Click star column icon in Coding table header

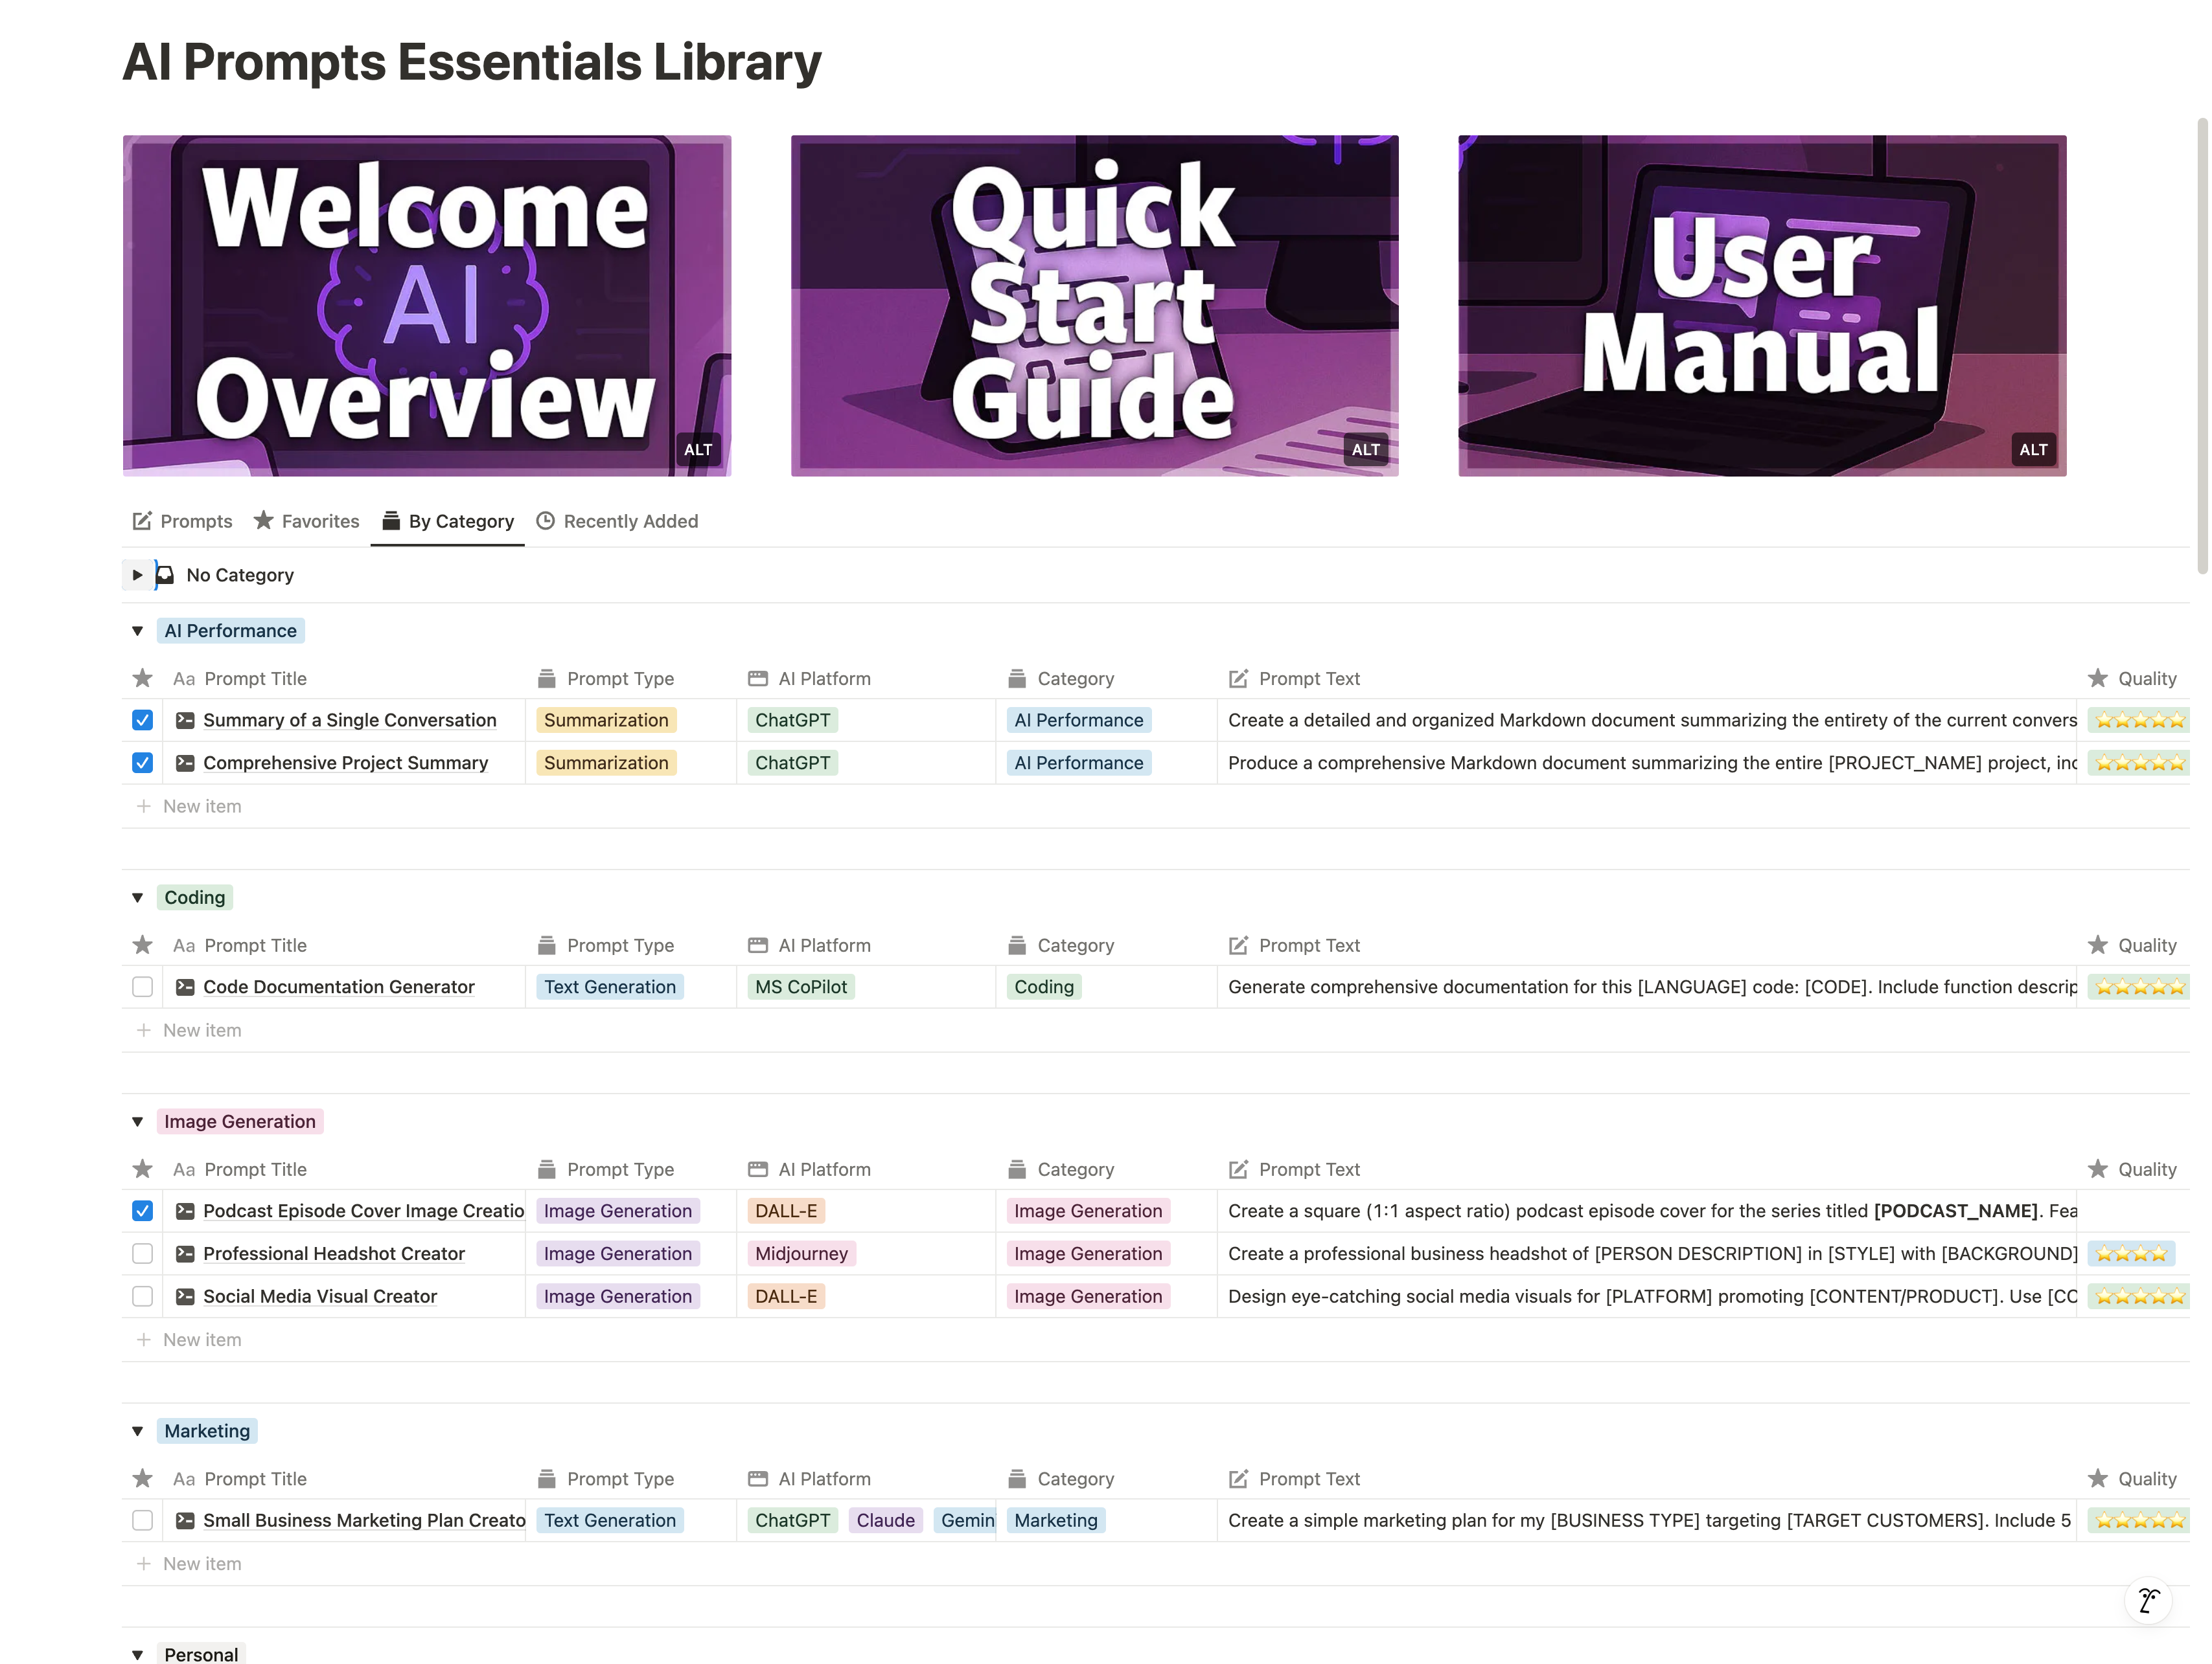click(143, 945)
